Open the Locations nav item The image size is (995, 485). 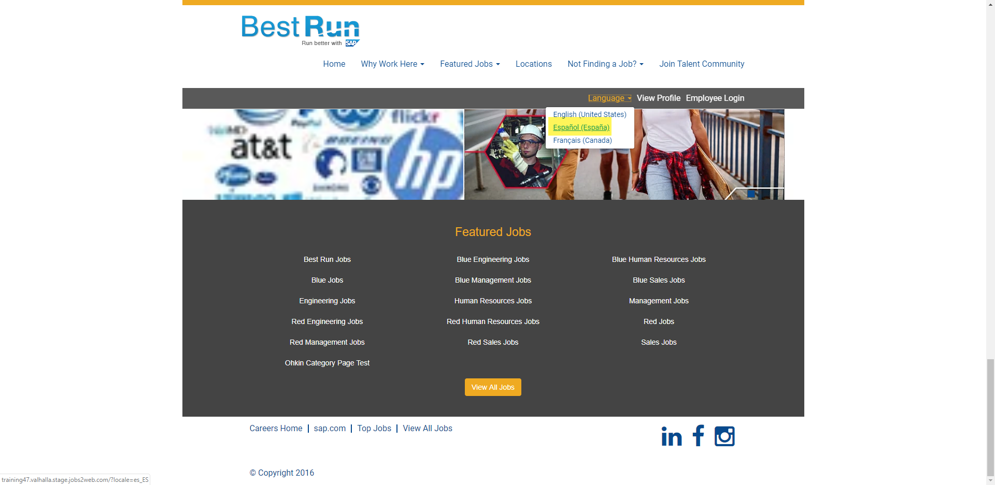tap(534, 64)
